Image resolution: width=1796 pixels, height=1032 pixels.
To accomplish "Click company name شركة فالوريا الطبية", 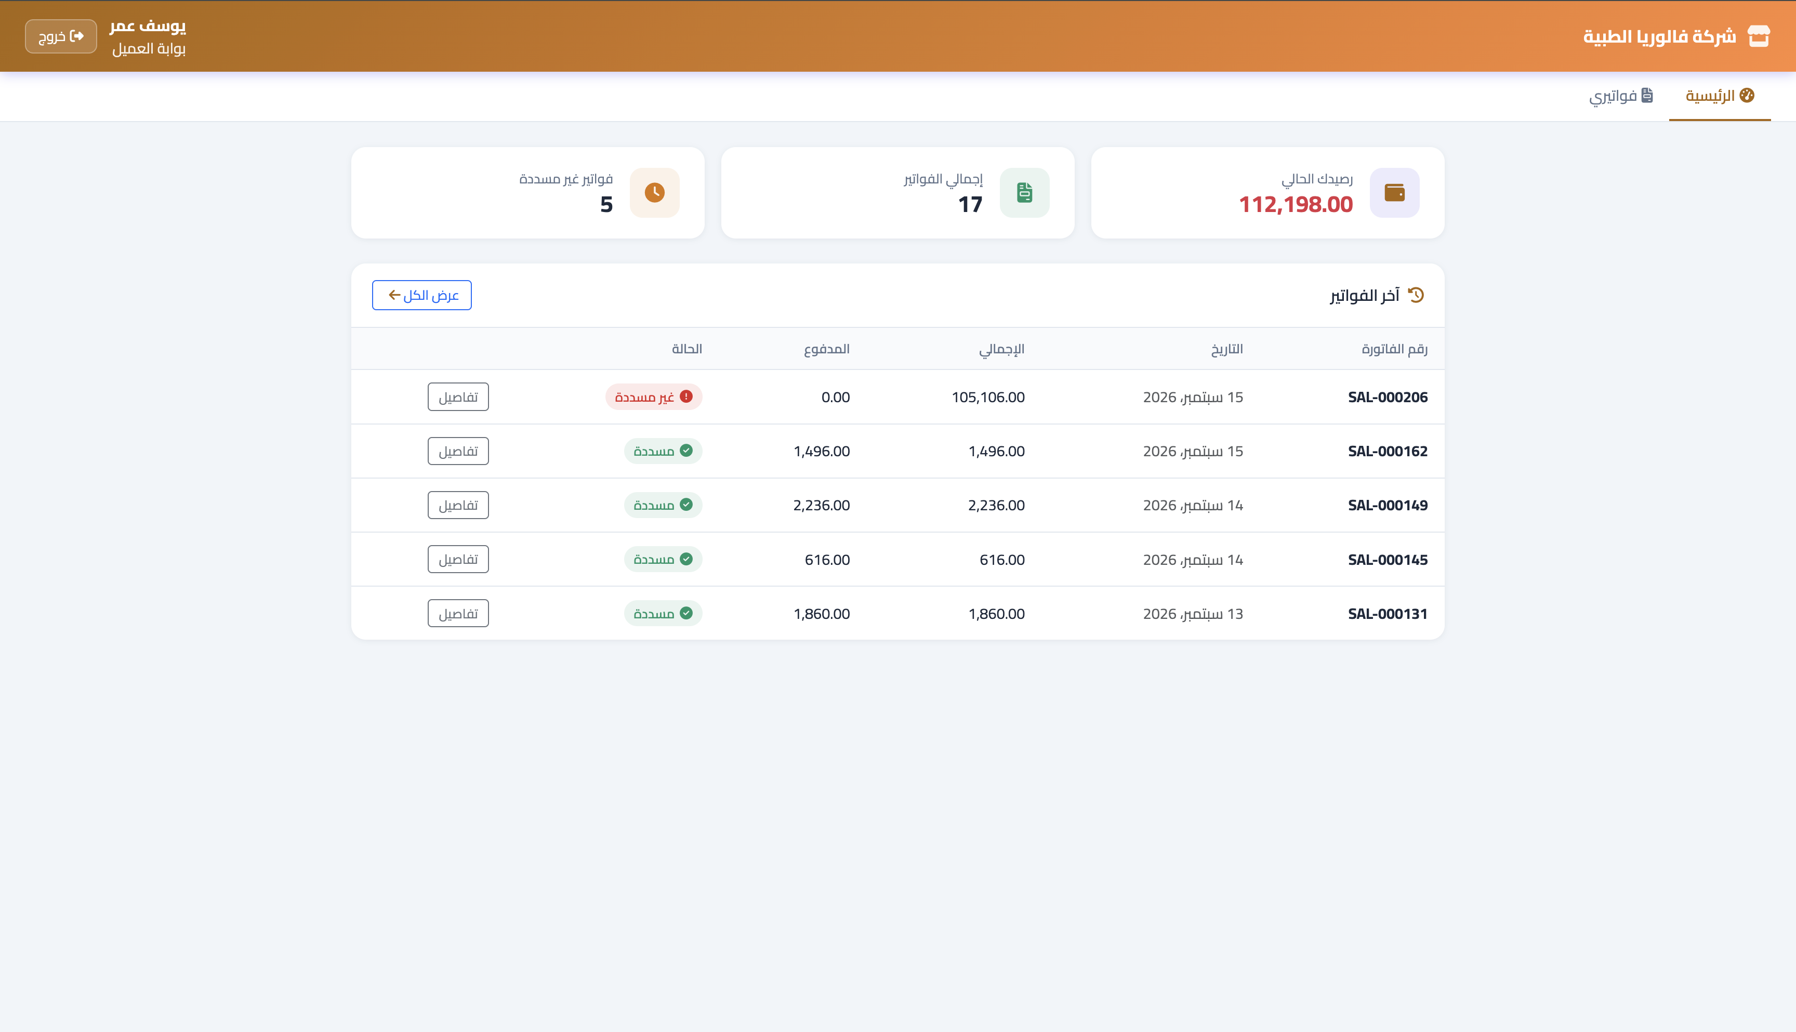I will (x=1660, y=36).
